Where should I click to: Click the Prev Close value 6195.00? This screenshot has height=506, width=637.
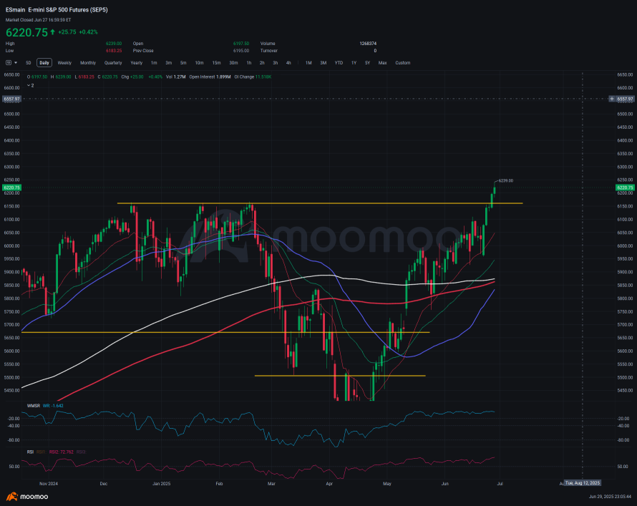tap(241, 51)
